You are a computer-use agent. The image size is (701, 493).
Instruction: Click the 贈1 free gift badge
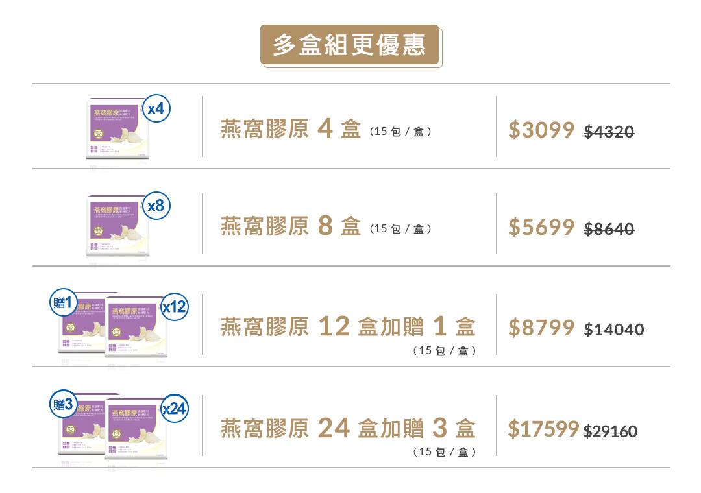point(63,303)
